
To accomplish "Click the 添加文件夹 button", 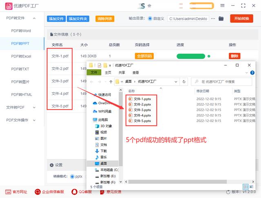I will pyautogui.click(x=78, y=19).
